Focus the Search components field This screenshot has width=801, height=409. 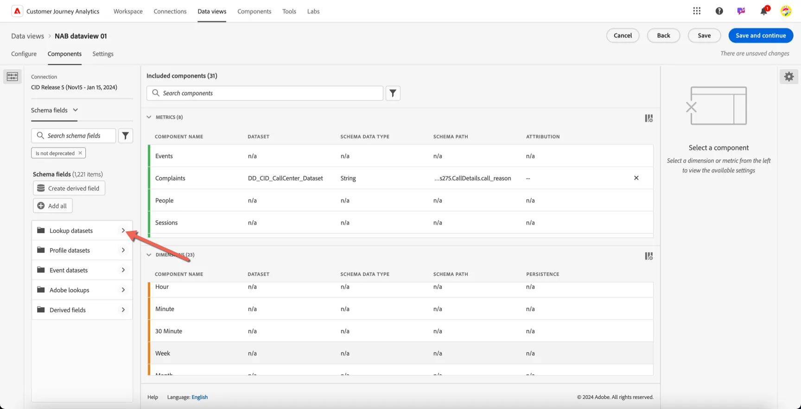point(265,93)
